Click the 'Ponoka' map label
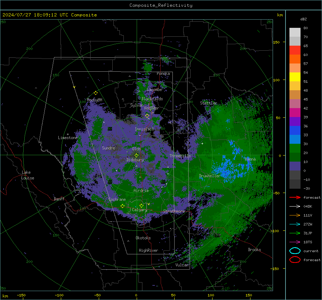322x300 pixels. (x=163, y=73)
